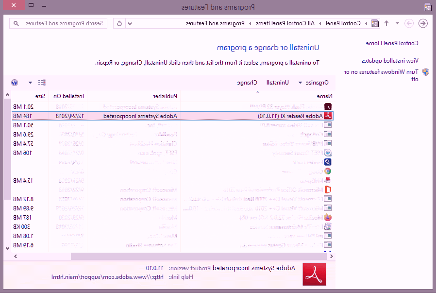This screenshot has height=293, width=436.
Task: Refresh the Programs and Features list
Action: click(119, 23)
